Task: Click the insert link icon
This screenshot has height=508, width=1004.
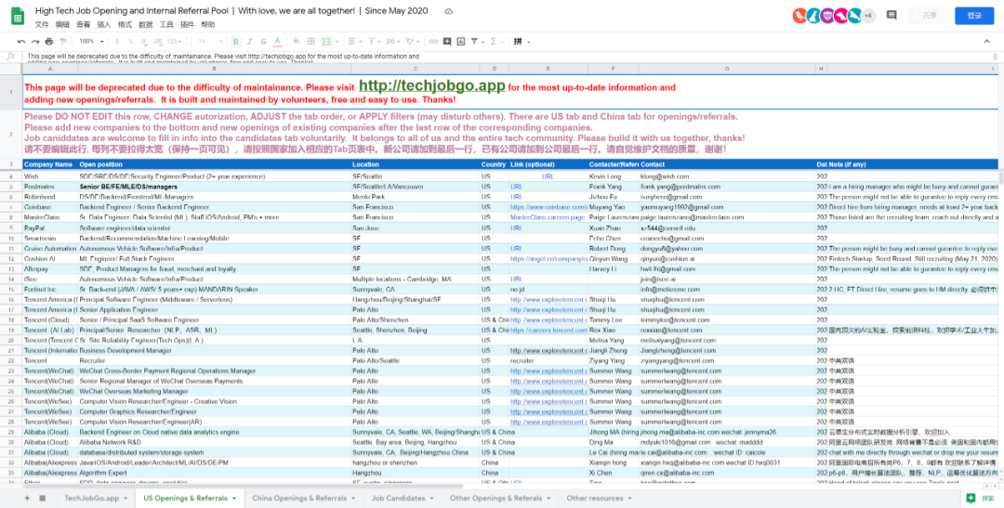Action: 433,42
